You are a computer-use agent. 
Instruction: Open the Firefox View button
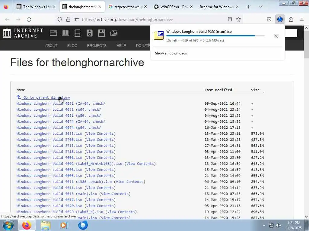click(x=6, y=7)
